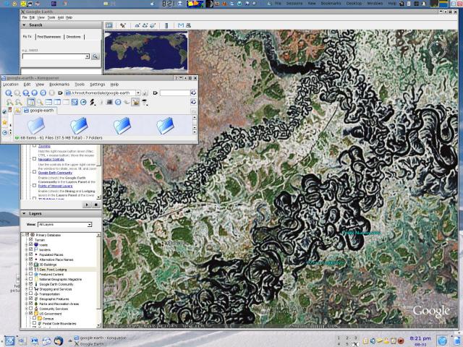Open the Add menu in Google Earth

click(x=61, y=17)
